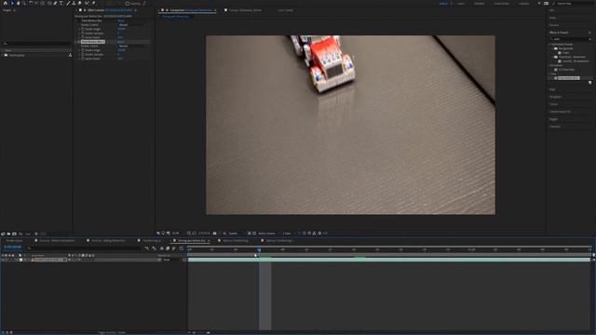Open first Shutter Control Manual dropdown
Viewport: 596px width, 335px height.
[x=132, y=25]
